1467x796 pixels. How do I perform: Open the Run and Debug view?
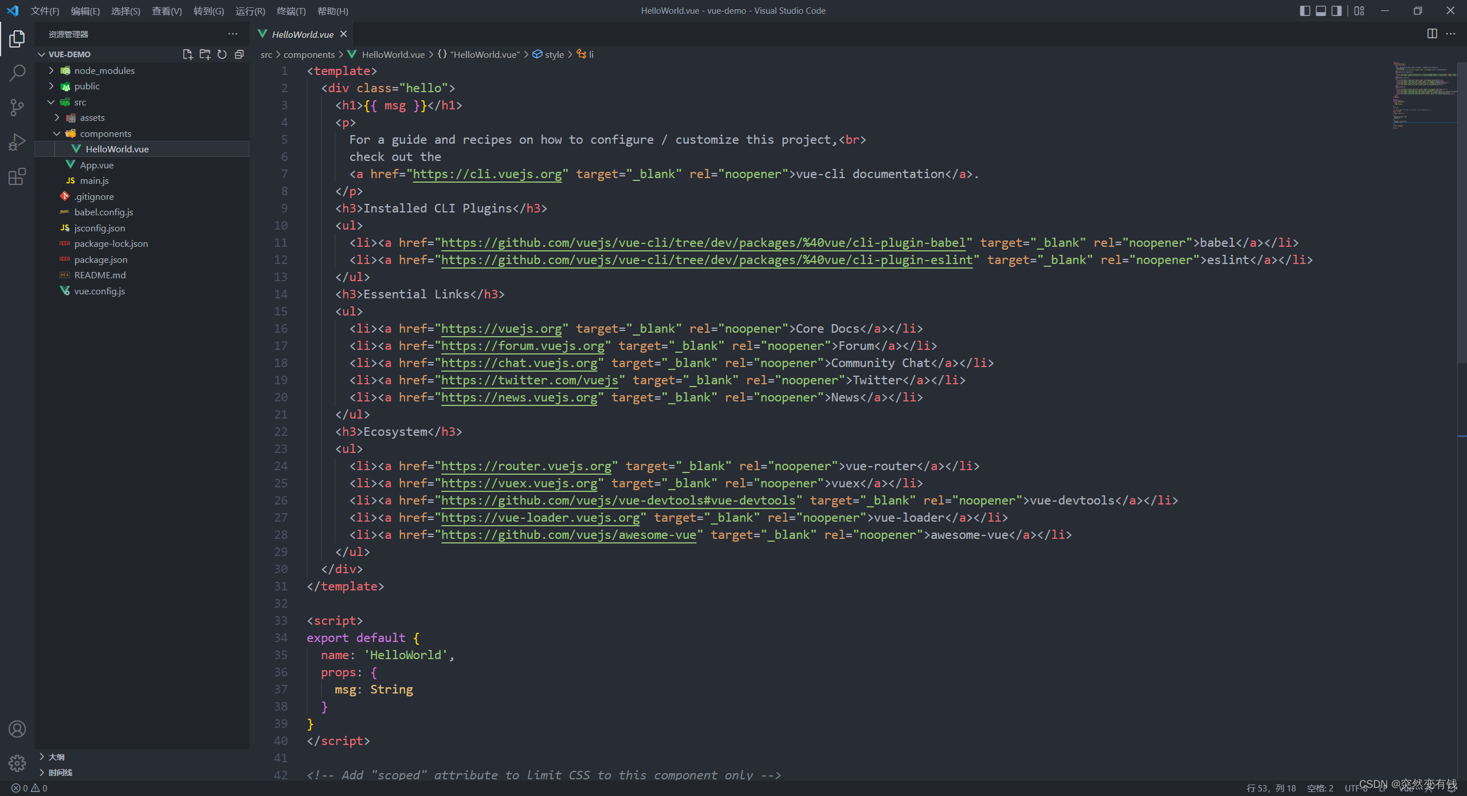click(x=17, y=141)
